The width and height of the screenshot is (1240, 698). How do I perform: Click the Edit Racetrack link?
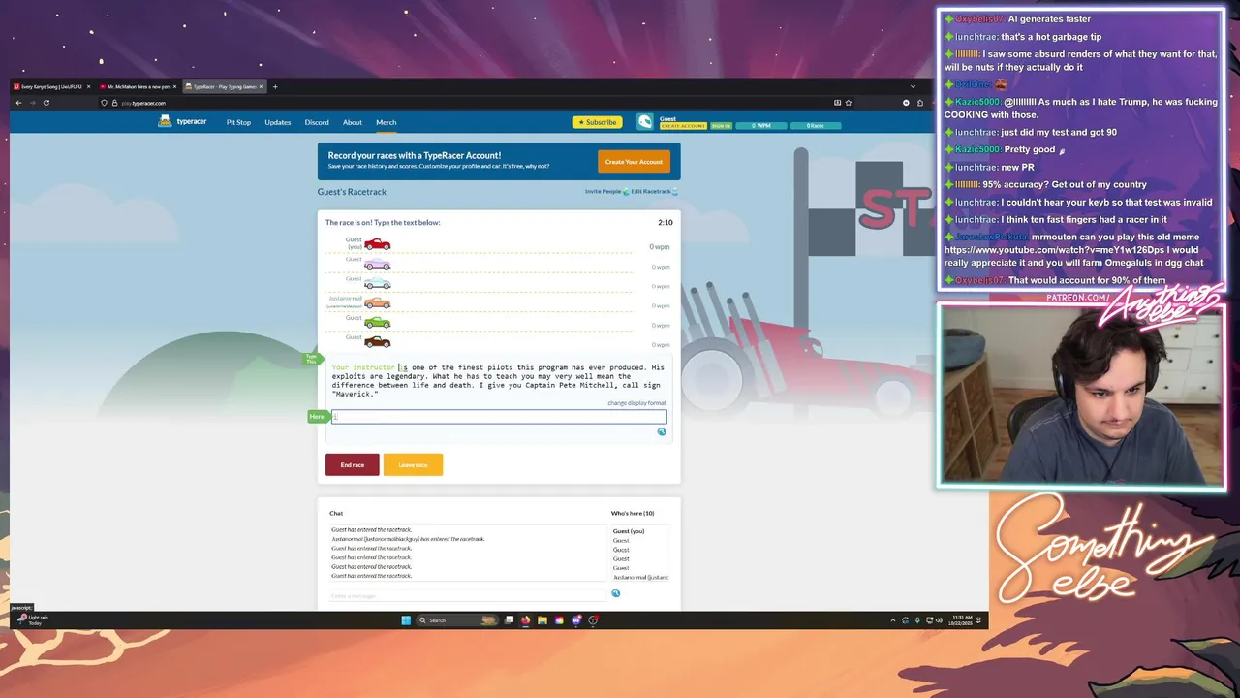click(x=651, y=191)
